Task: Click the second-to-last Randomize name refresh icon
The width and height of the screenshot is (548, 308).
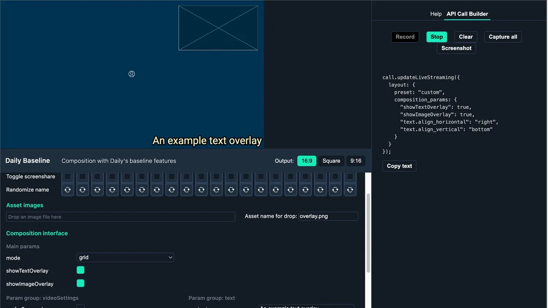Action: click(x=335, y=190)
